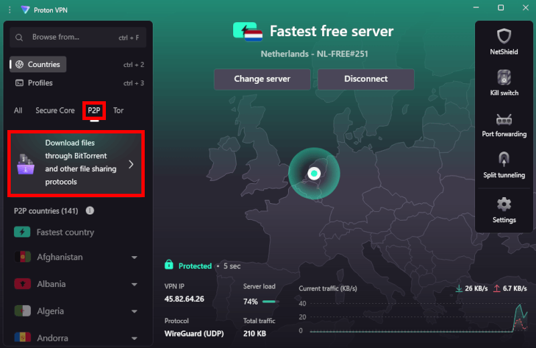Click the server load 74% bar
This screenshot has width=536, height=348.
point(270,302)
